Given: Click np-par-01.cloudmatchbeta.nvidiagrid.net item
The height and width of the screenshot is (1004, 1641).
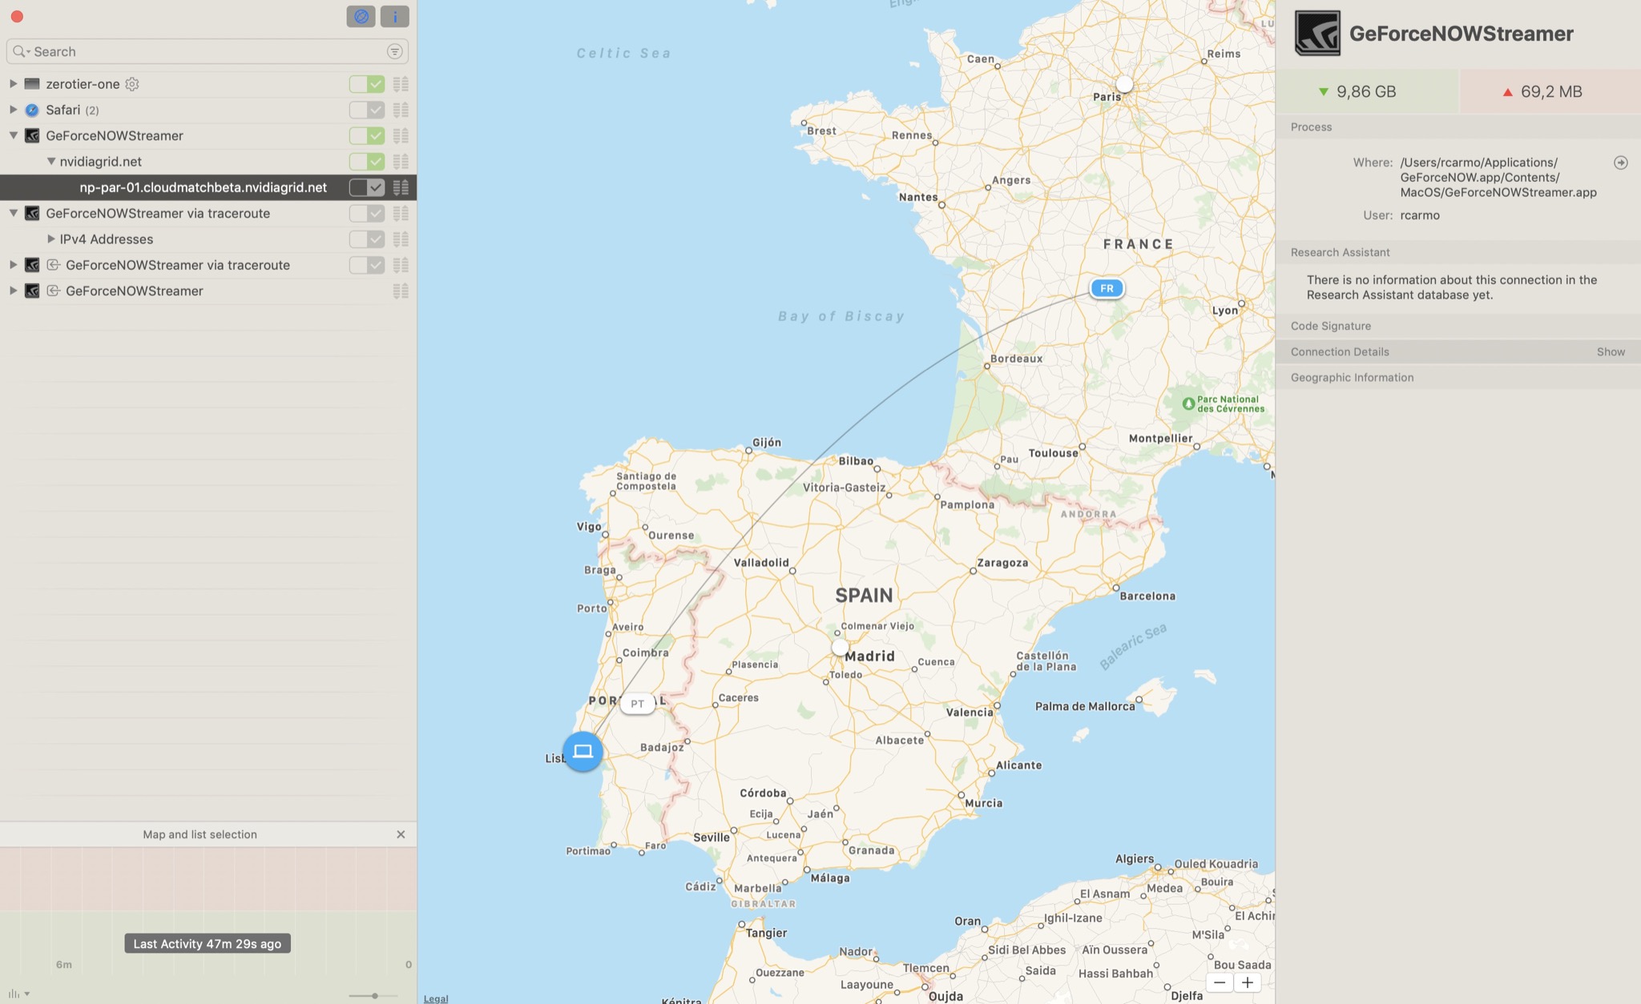Looking at the screenshot, I should [204, 187].
